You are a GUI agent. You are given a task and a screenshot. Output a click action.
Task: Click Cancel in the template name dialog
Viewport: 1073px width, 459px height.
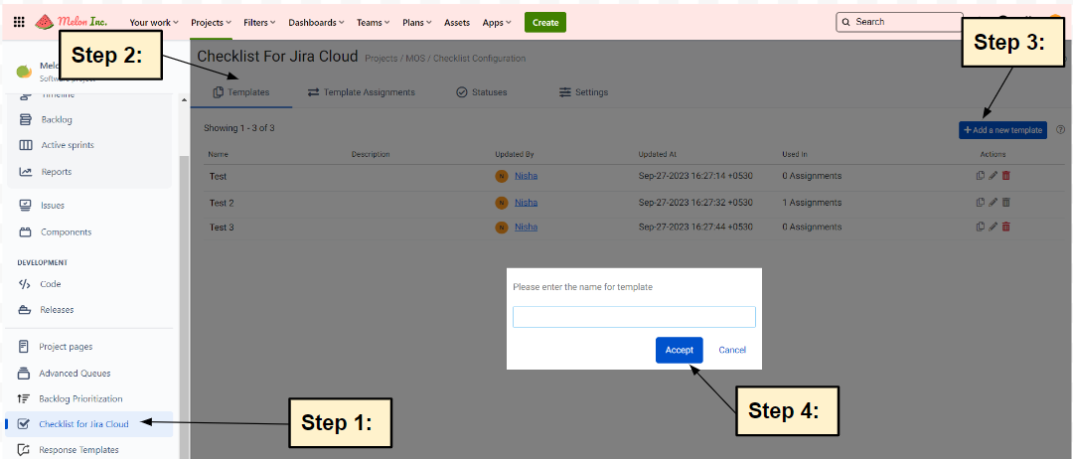tap(732, 350)
